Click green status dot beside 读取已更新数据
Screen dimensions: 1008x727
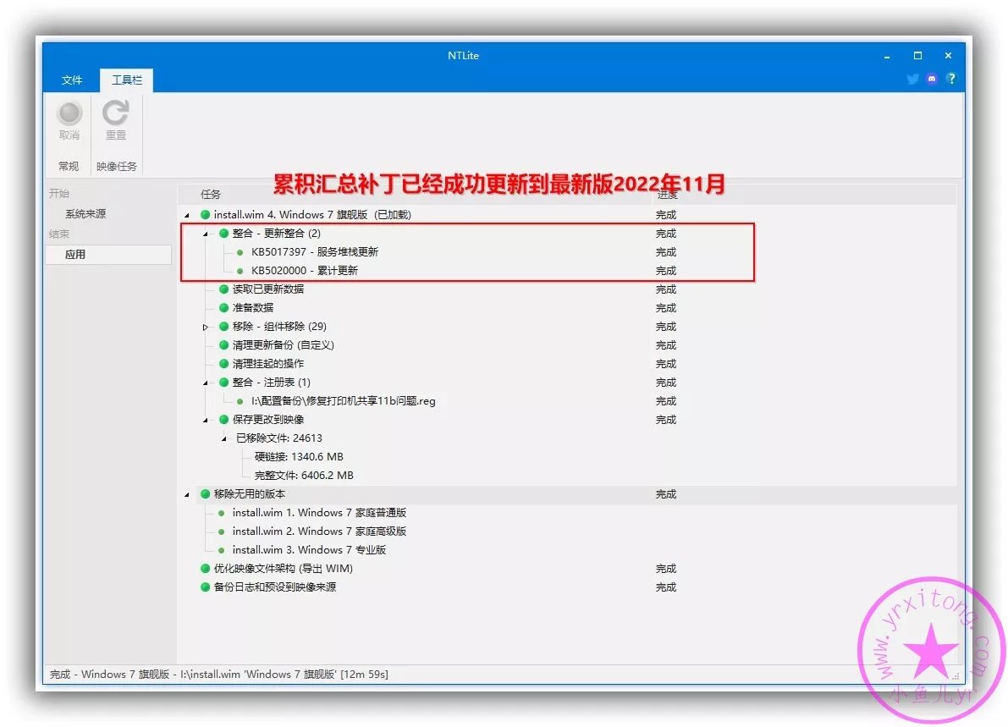[223, 289]
